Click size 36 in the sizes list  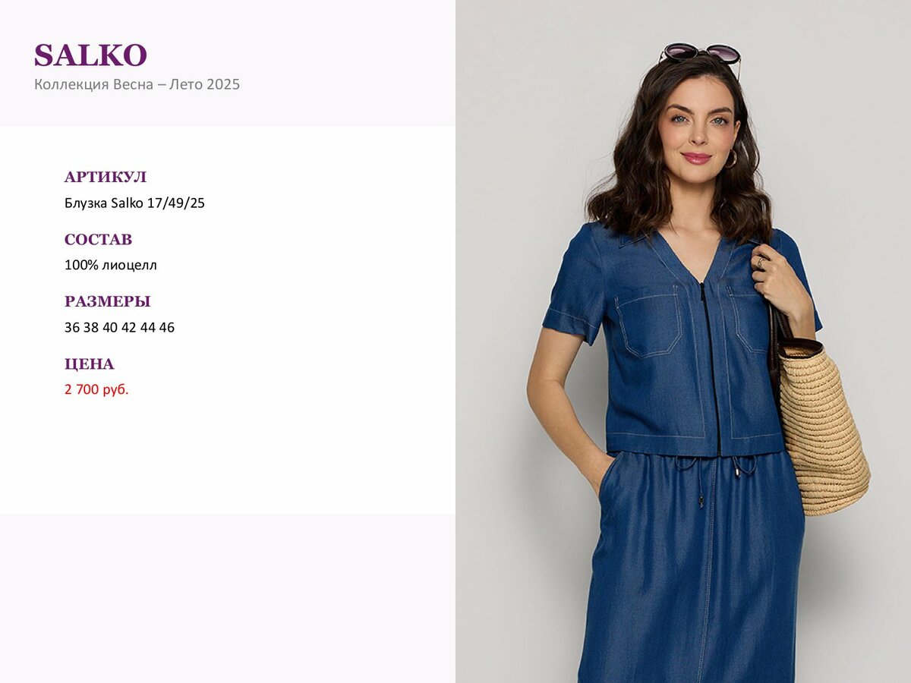pos(72,328)
